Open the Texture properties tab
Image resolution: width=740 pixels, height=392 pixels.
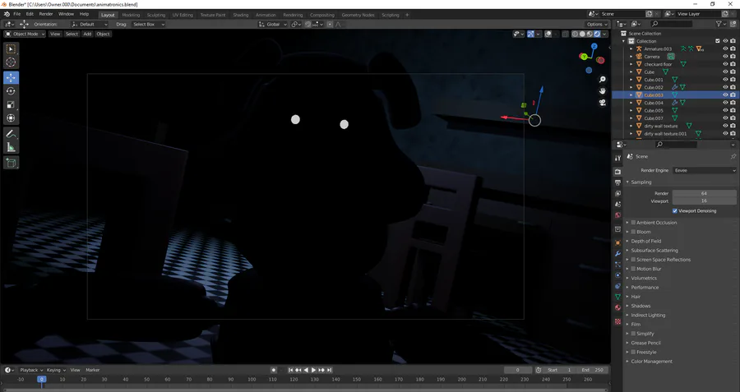click(617, 321)
